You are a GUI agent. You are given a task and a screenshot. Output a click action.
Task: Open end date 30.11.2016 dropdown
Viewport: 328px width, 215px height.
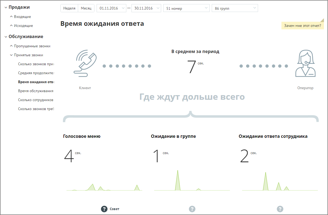pyautogui.click(x=146, y=8)
